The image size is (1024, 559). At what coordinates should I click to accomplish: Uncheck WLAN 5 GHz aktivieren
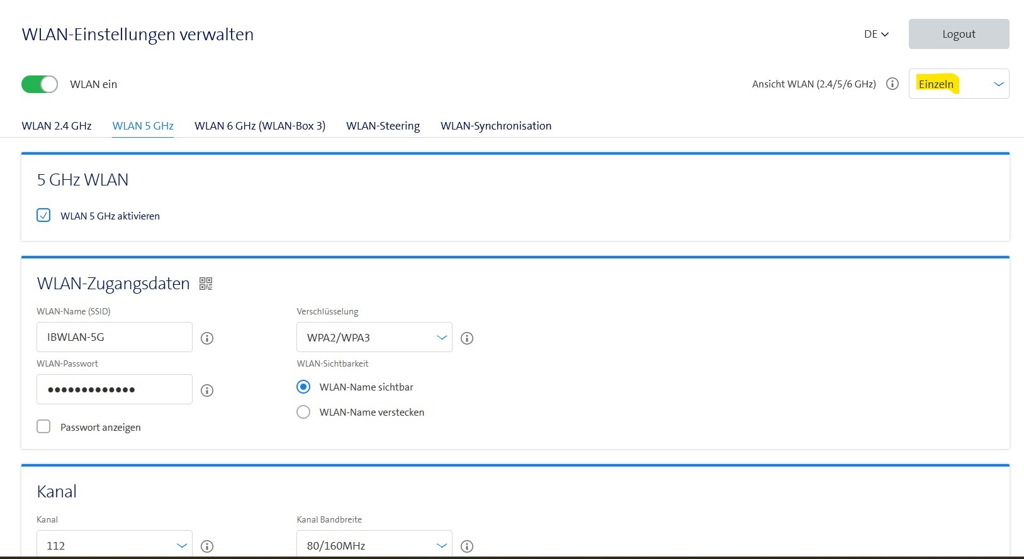[43, 216]
